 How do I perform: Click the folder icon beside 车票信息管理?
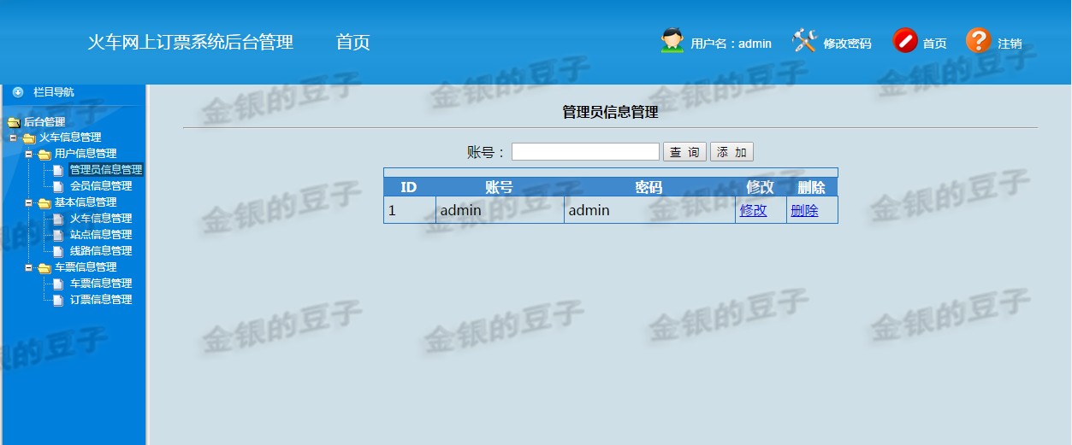44,267
